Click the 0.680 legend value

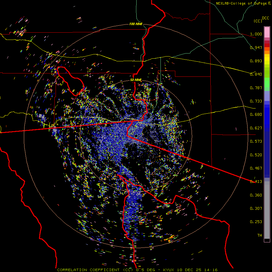(256, 115)
